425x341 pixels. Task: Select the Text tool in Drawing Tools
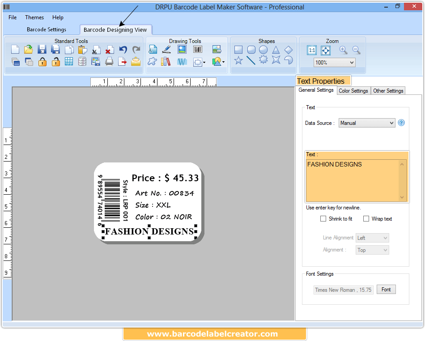[x=153, y=49]
